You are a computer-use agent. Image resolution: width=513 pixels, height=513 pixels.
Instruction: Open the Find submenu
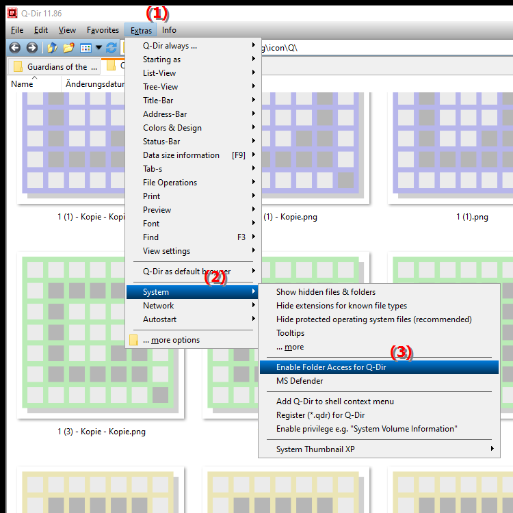[192, 237]
